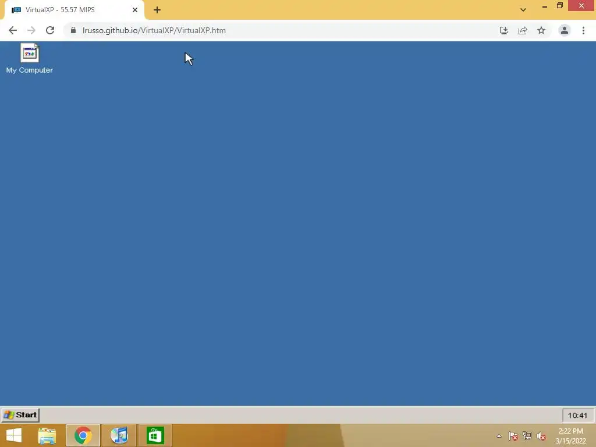
Task: Launch File Explorer from the taskbar
Action: point(47,435)
